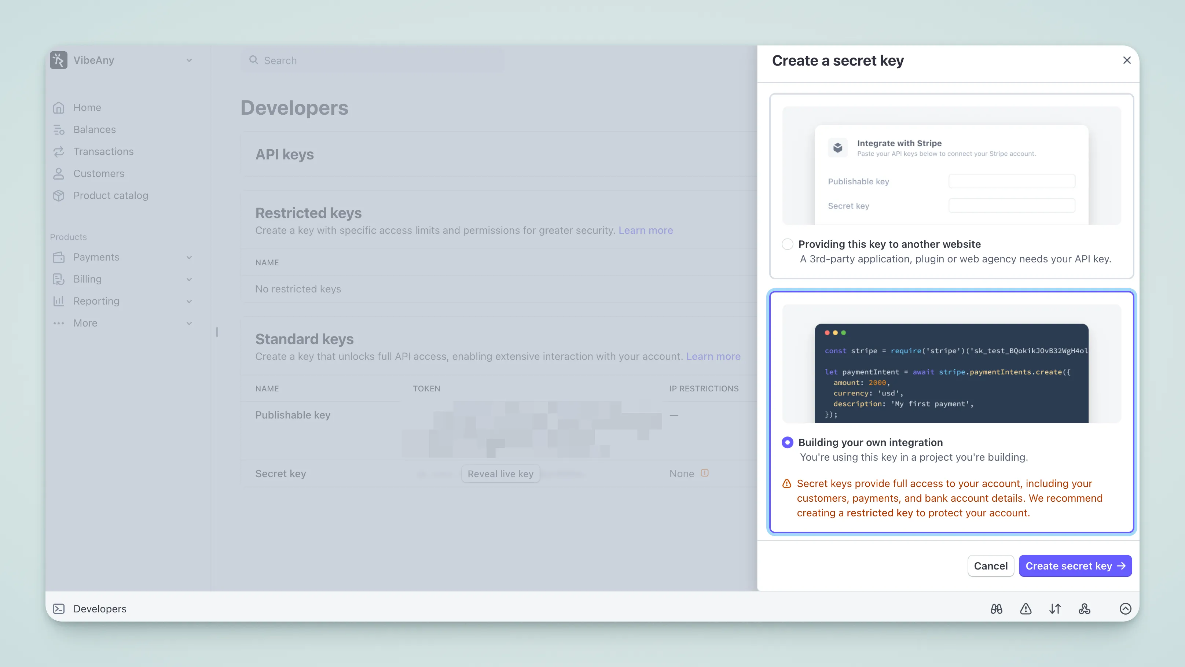Image resolution: width=1185 pixels, height=667 pixels.
Task: View errors via the warning triangle icon
Action: coord(1026,609)
